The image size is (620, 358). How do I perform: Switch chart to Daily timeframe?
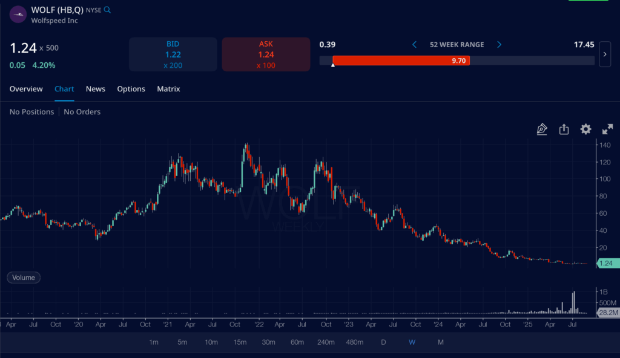point(383,342)
